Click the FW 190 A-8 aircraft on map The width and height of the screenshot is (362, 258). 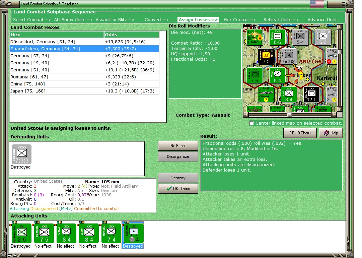[332, 95]
